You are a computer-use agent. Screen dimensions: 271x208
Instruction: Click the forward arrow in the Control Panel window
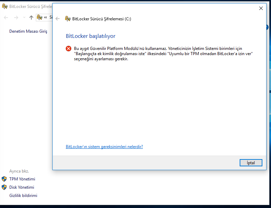(16, 17)
